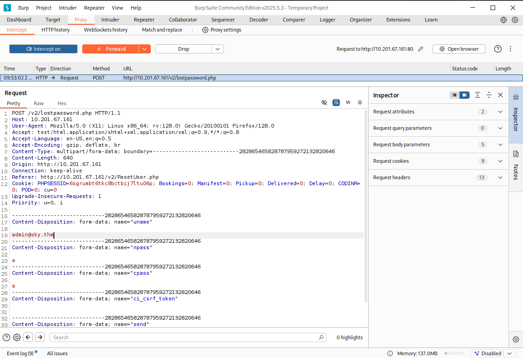Open the Notes sidebar icon
Viewport: 523px width, 358px height.
(516, 154)
